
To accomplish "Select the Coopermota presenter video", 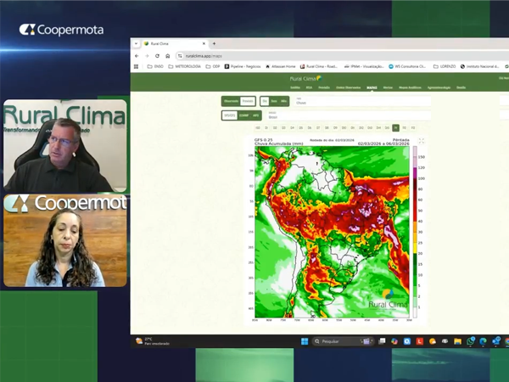I will (65, 240).
